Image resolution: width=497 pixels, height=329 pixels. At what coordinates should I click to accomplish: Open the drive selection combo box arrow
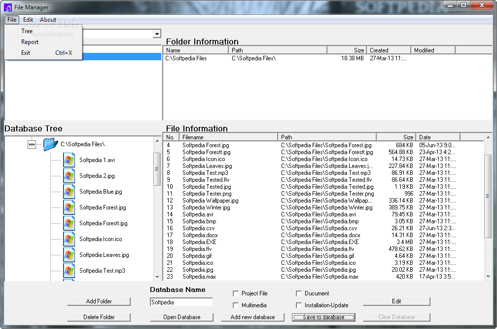click(x=157, y=34)
